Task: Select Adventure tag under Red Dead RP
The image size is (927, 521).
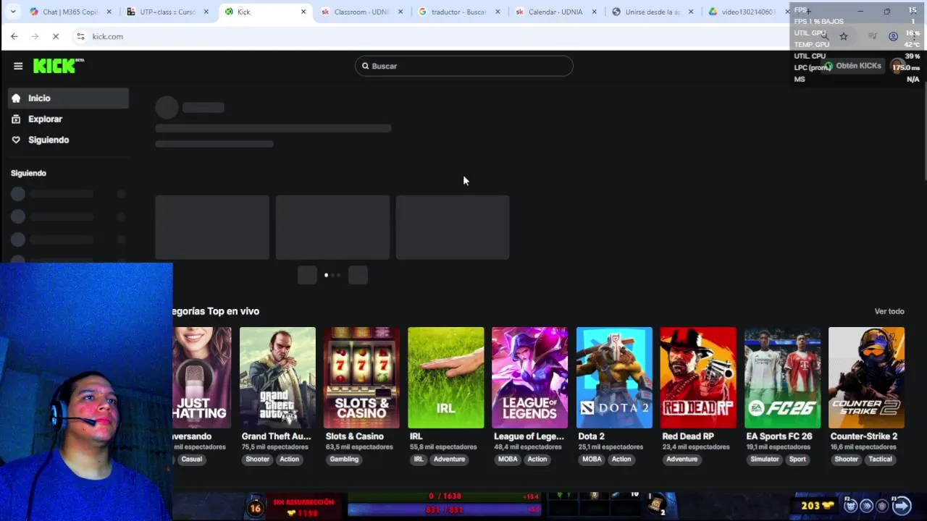Action: point(681,459)
